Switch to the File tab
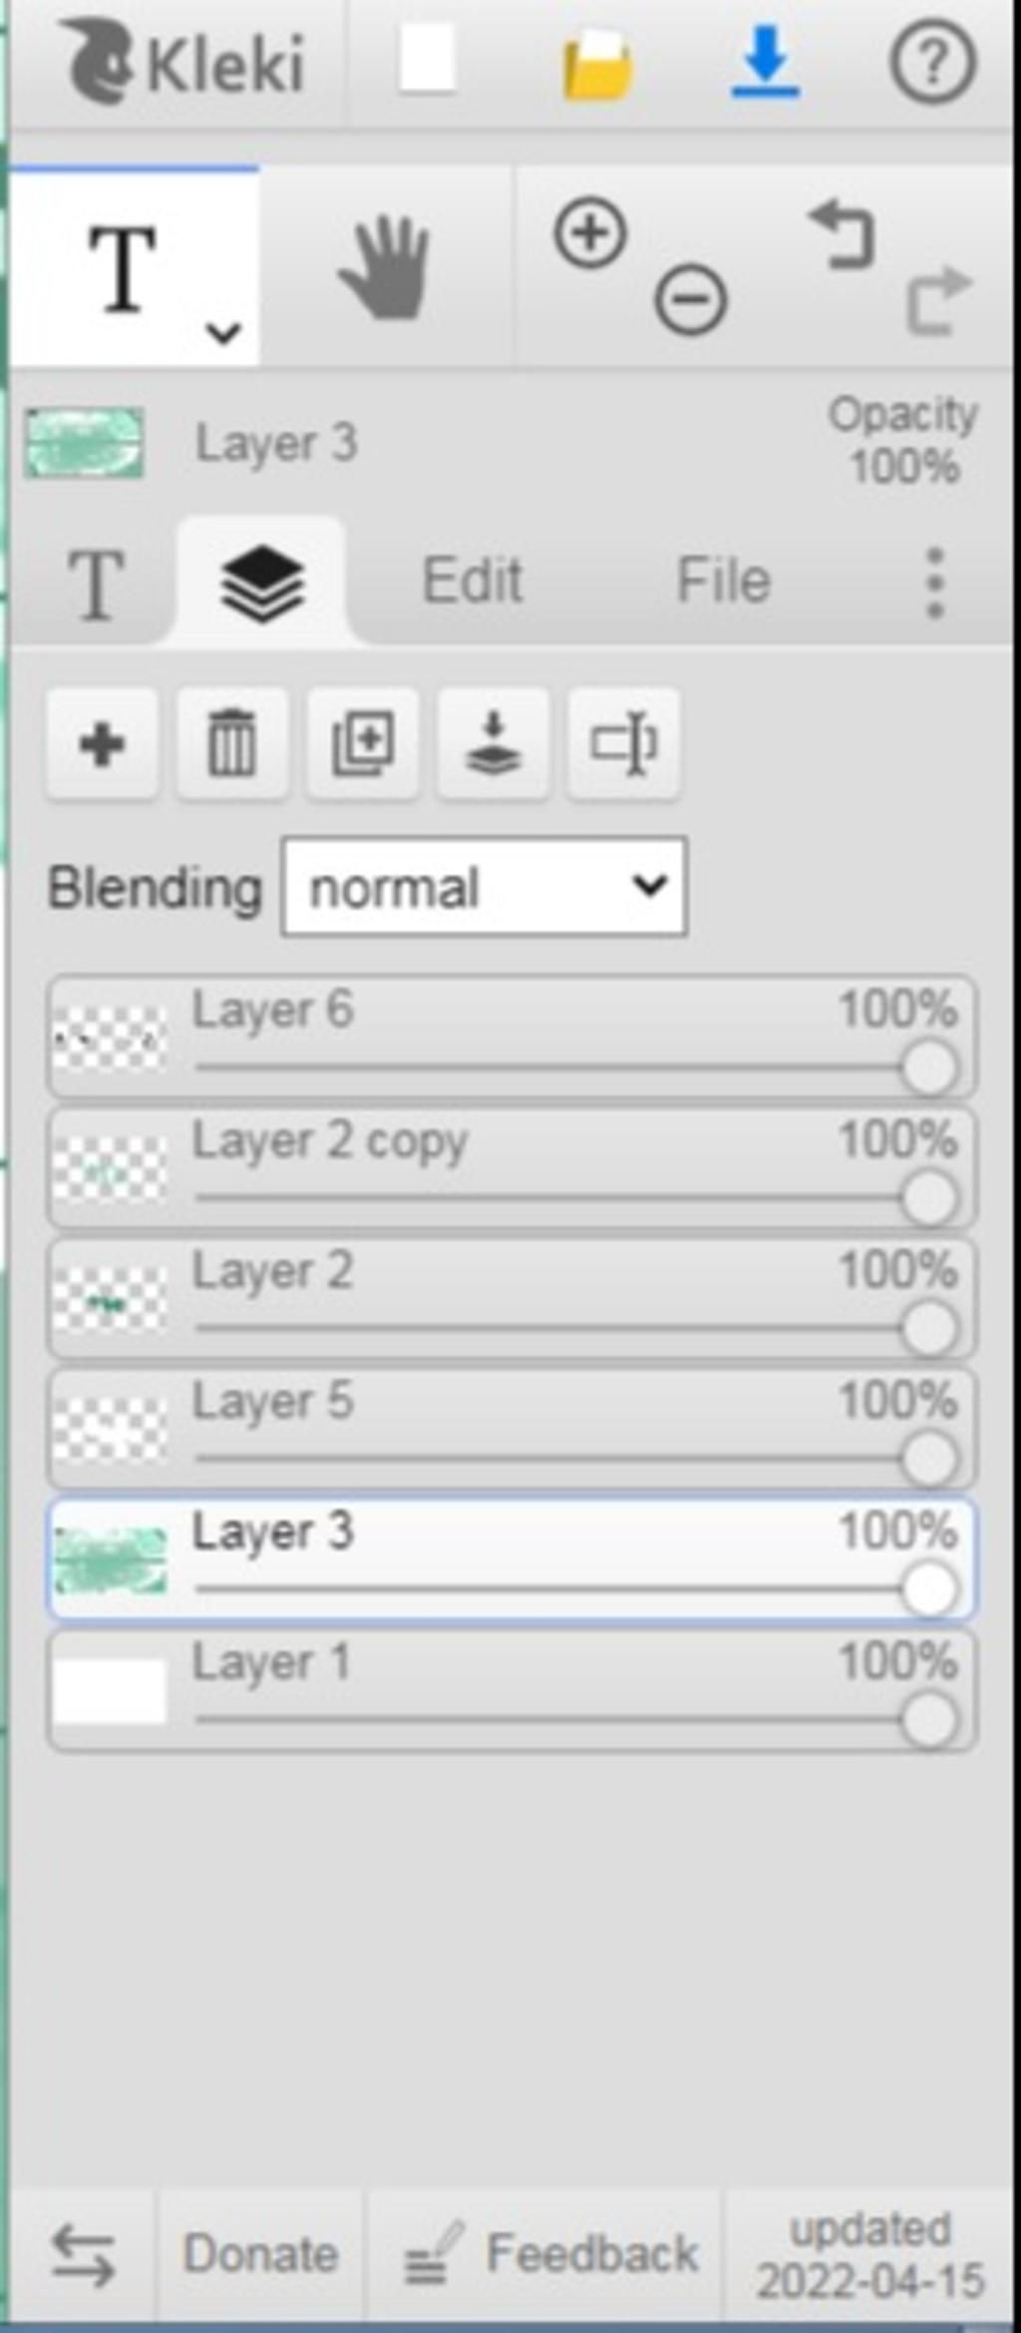 724,580
